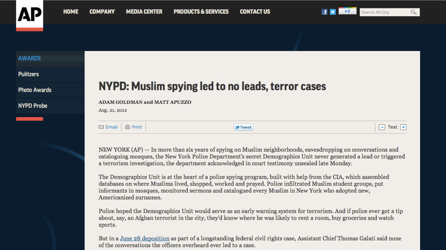Open the CONTACT US page
The height and width of the screenshot is (250, 446).
[x=255, y=12]
